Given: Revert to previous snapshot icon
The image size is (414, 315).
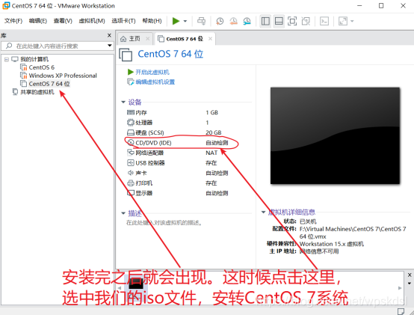Looking at the screenshot, I should click(x=233, y=21).
